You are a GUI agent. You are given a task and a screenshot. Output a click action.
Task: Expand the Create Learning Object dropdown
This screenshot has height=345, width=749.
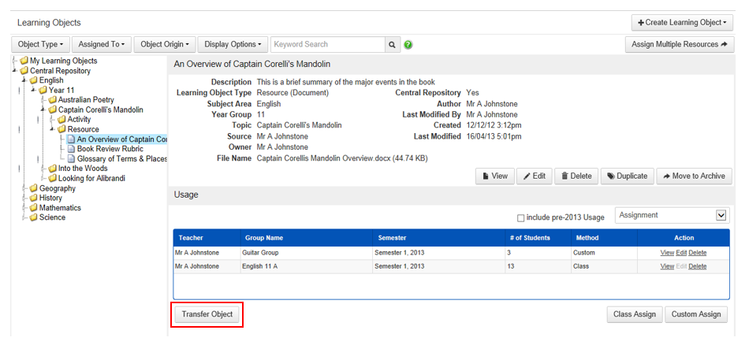[x=682, y=23]
